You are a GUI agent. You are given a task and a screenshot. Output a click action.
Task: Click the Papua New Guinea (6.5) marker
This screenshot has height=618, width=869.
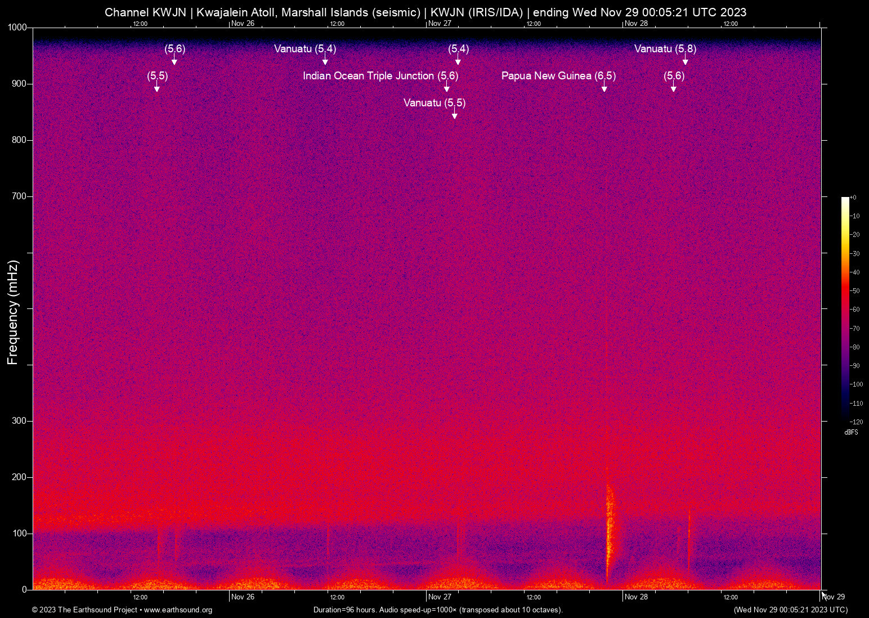point(558,75)
